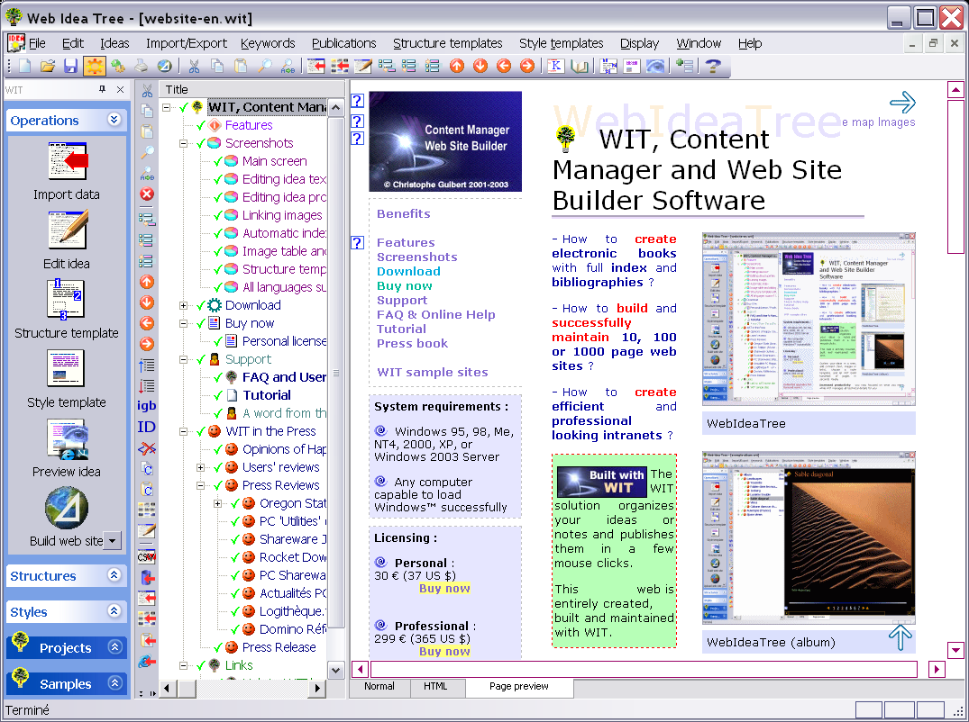Toggle the green check next to Support tree item
Image resolution: width=969 pixels, height=722 pixels.
pyautogui.click(x=201, y=359)
